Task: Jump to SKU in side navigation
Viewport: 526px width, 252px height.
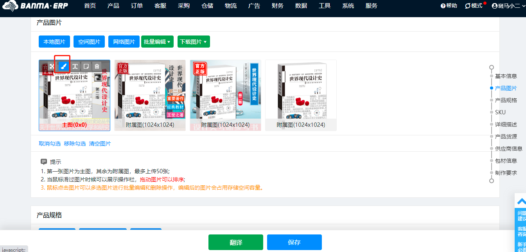Action: point(500,112)
